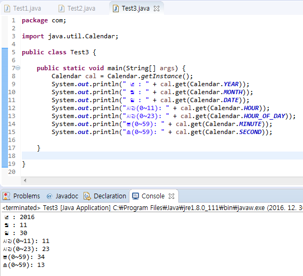The width and height of the screenshot is (303, 276).
Task: Click the 'package' keyword on line 1
Action: pos(35,20)
